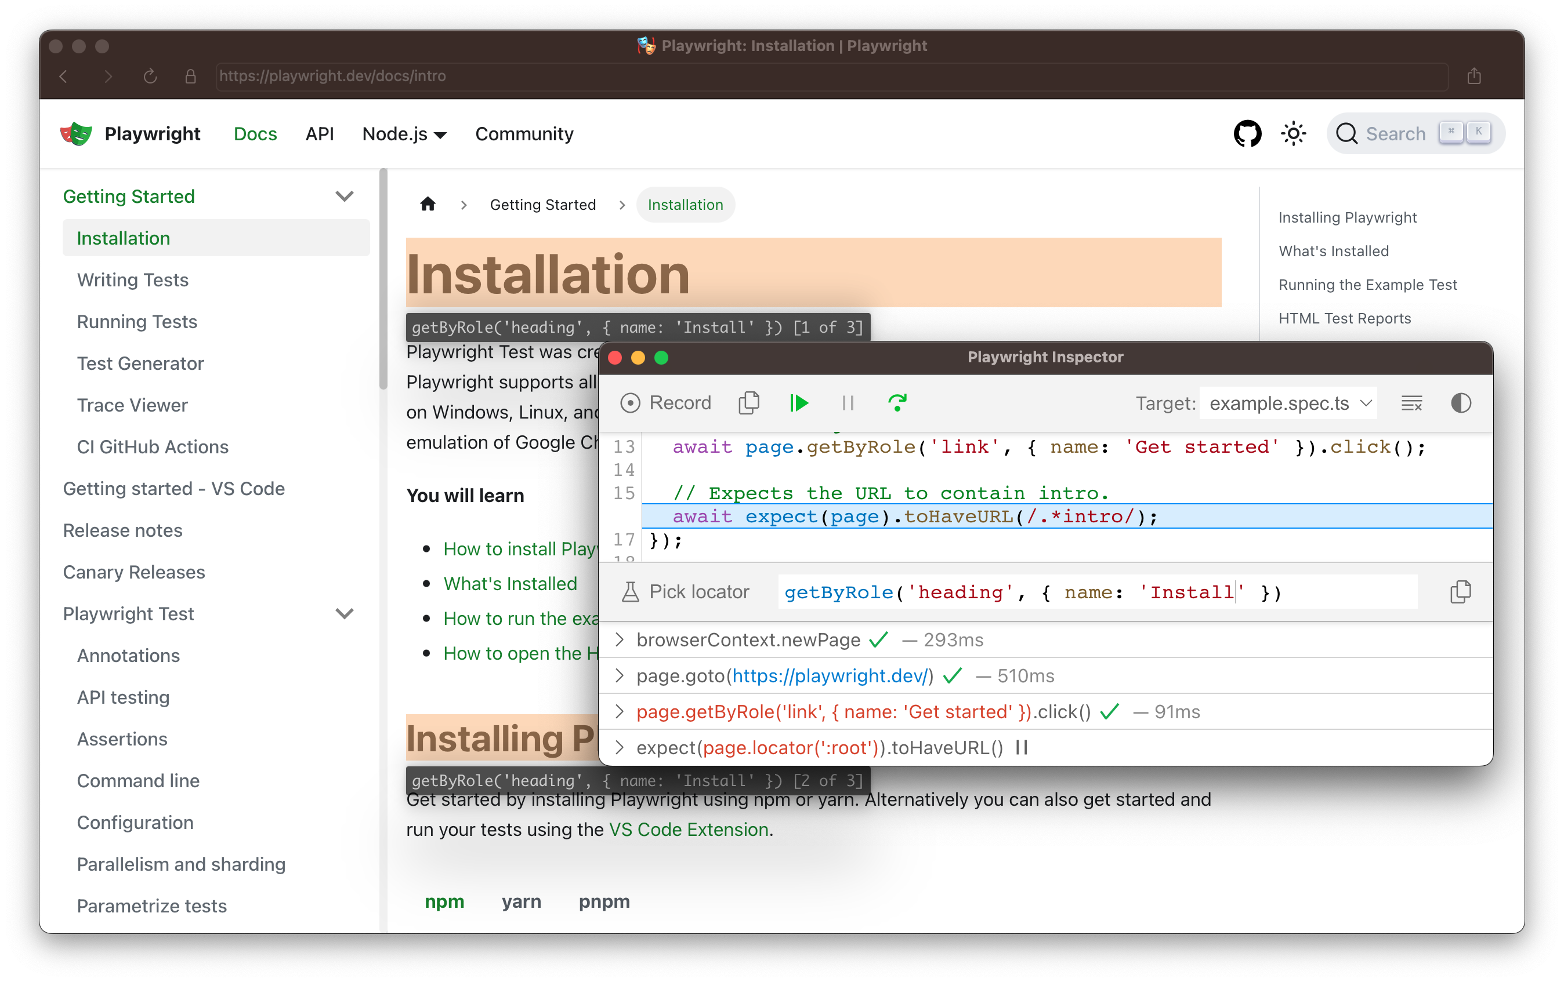Select the API tab in navbar
This screenshot has height=982, width=1564.
(318, 133)
